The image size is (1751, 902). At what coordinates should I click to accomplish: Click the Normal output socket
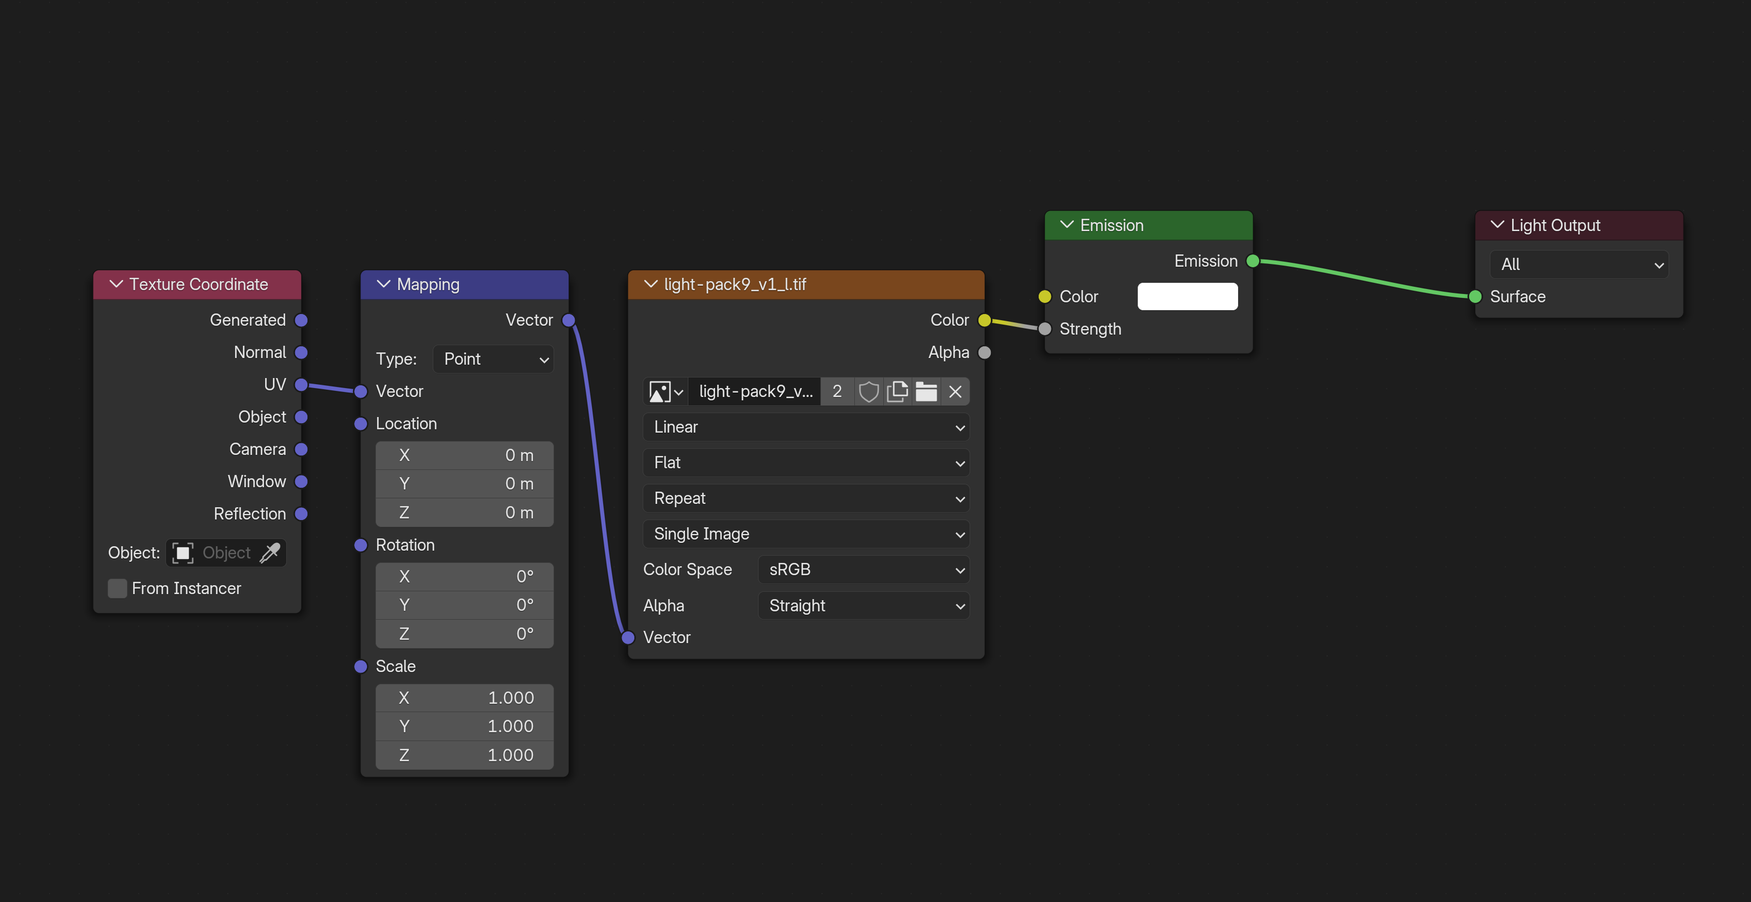click(301, 353)
